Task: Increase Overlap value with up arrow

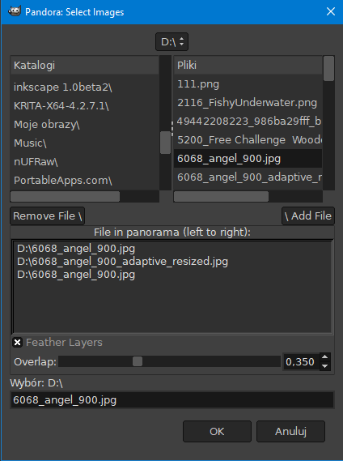Action: click(324, 357)
